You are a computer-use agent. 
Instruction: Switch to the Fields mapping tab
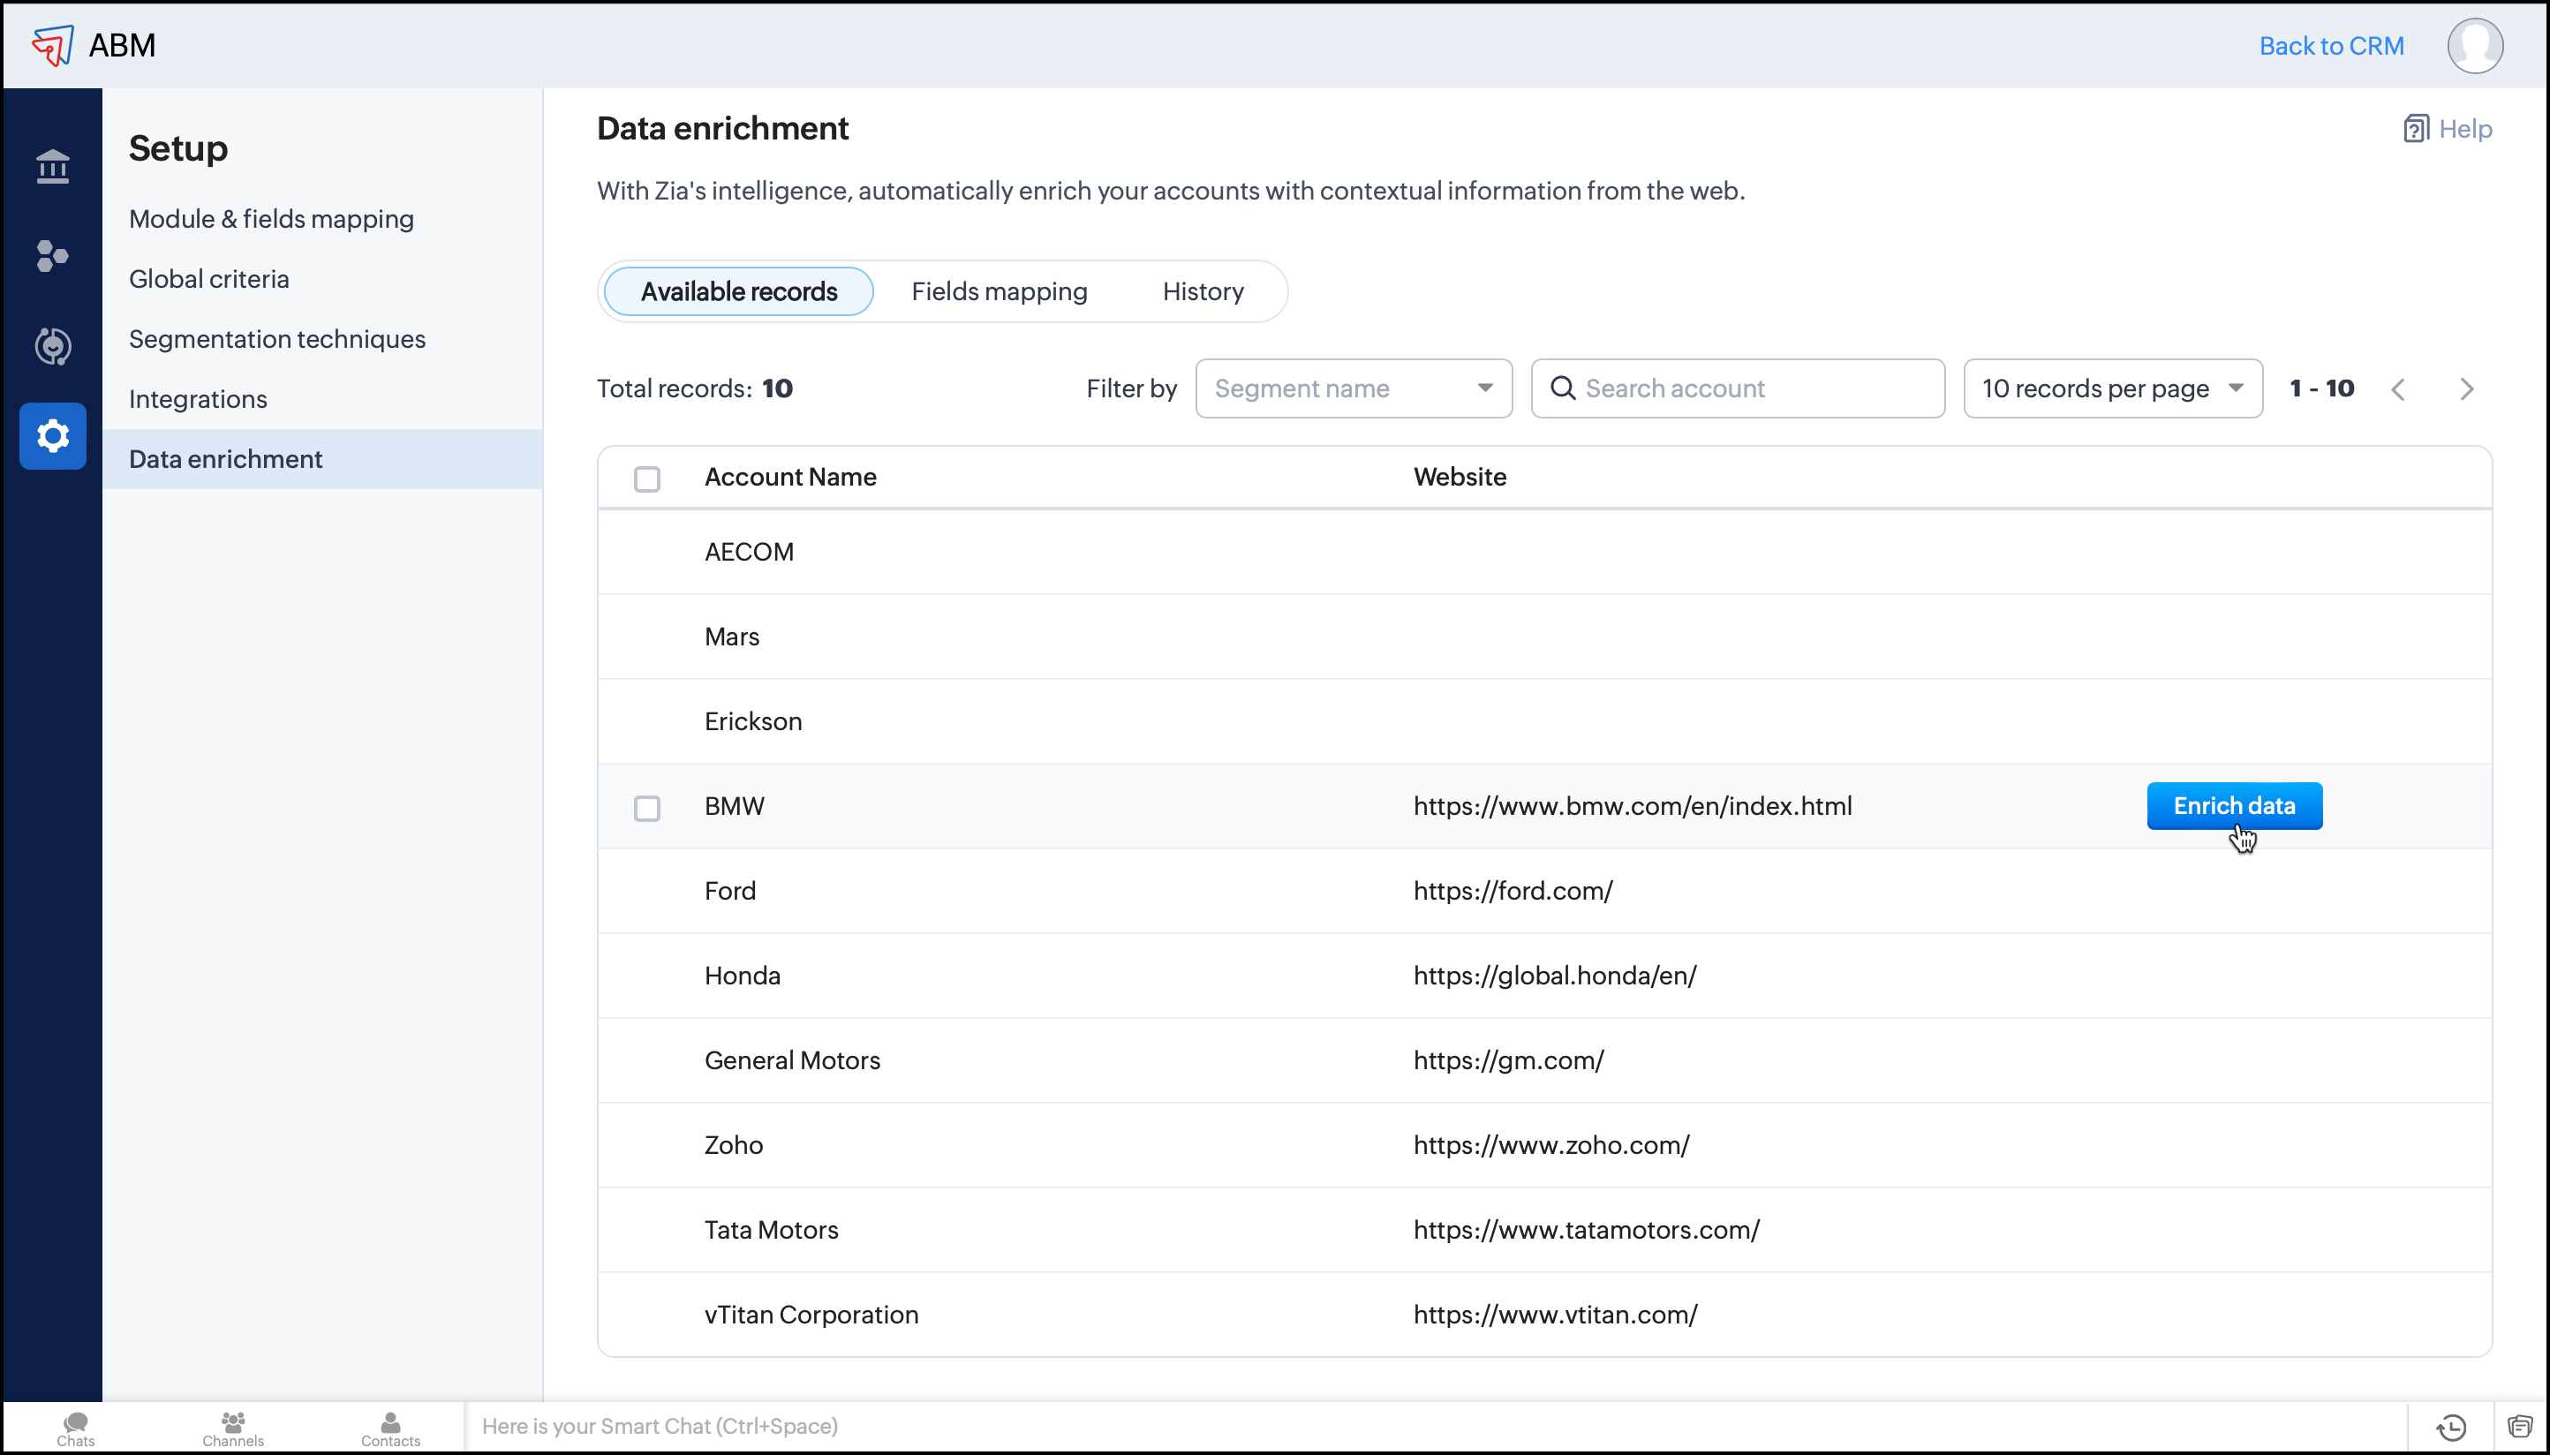999,292
